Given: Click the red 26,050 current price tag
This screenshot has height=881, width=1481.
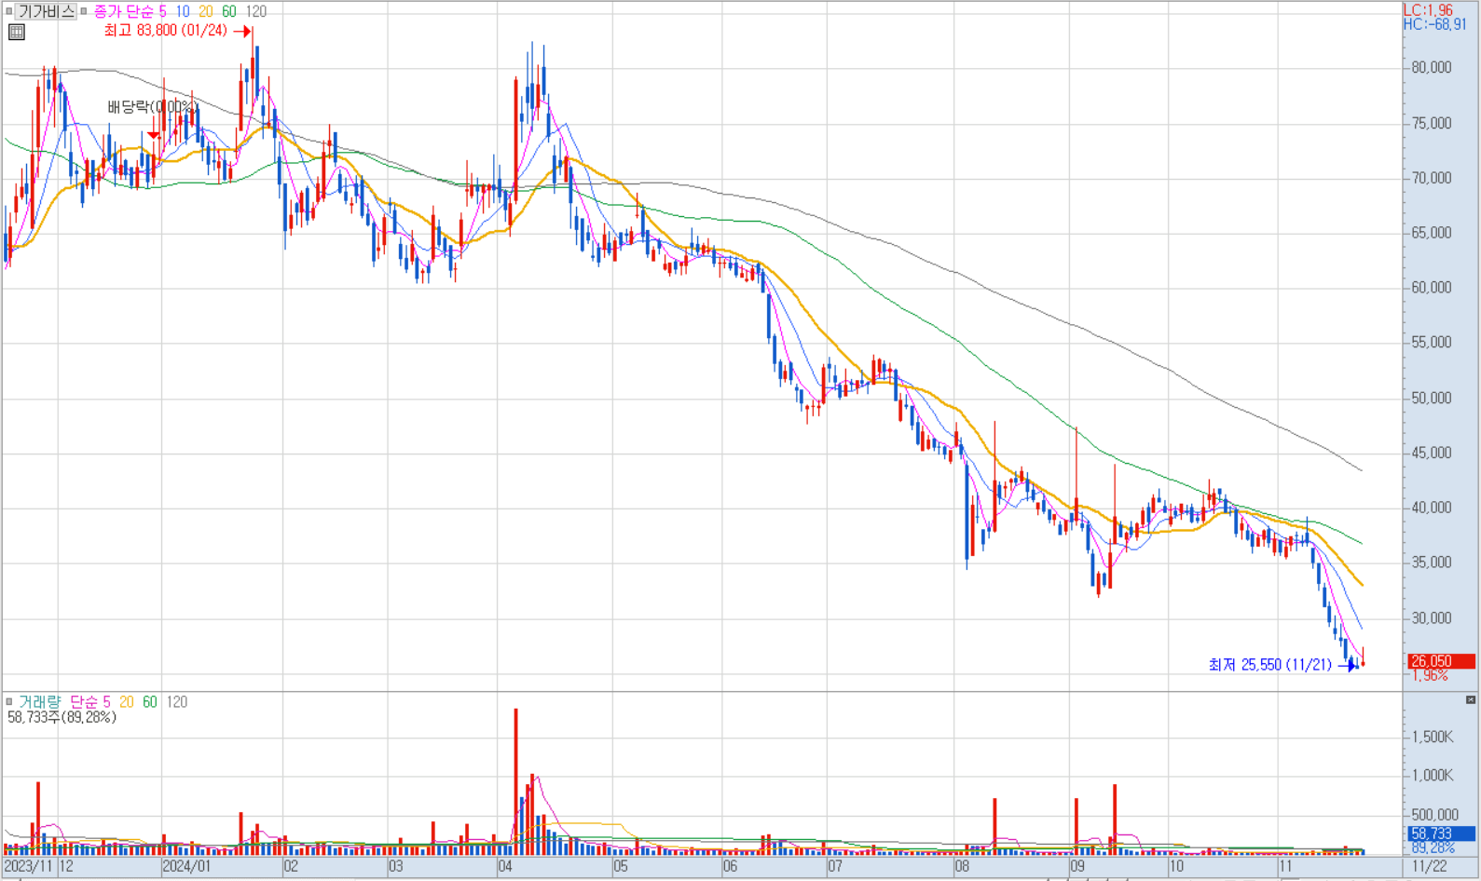Looking at the screenshot, I should pos(1440,661).
